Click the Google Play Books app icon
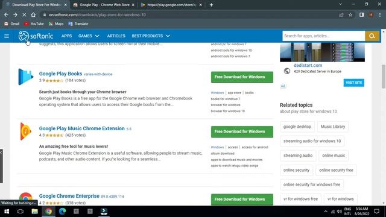The image size is (386, 217). pyautogui.click(x=25, y=77)
